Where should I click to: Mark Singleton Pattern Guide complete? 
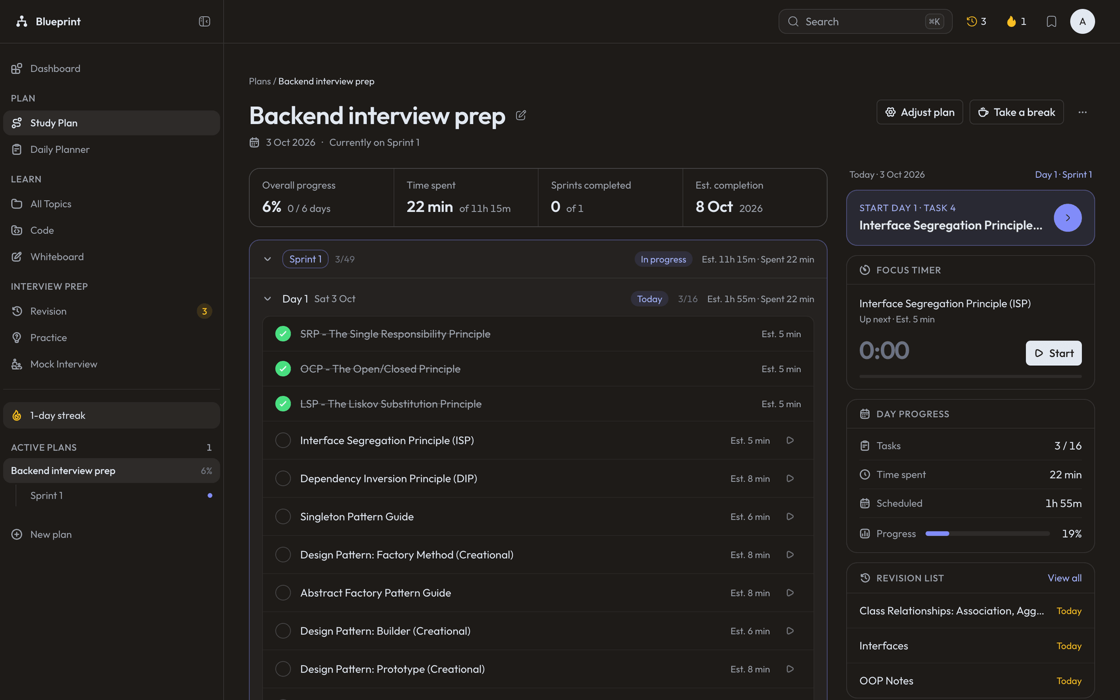283,516
